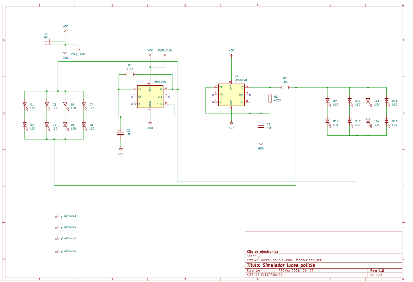This screenshot has height=282, width=413.
Task: Select the U2 LM555xN timer chip
Action: [231, 95]
